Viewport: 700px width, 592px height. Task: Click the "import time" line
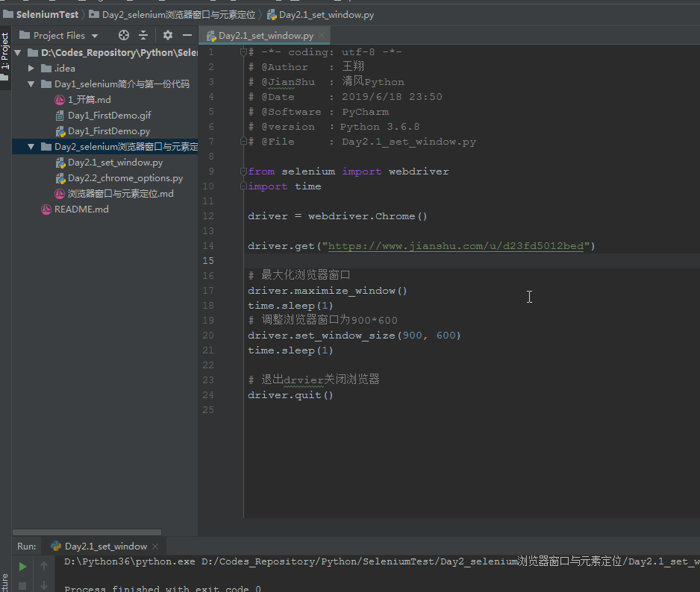pos(284,186)
